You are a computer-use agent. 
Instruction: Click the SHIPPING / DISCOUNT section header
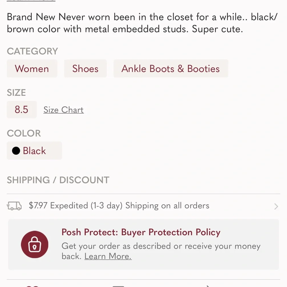(x=58, y=180)
